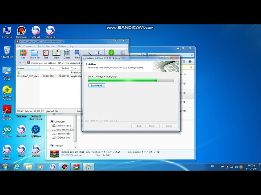261x195 pixels.
Task: Select the GOOGLE desktop shortcut
Action: pyautogui.click(x=36, y=32)
